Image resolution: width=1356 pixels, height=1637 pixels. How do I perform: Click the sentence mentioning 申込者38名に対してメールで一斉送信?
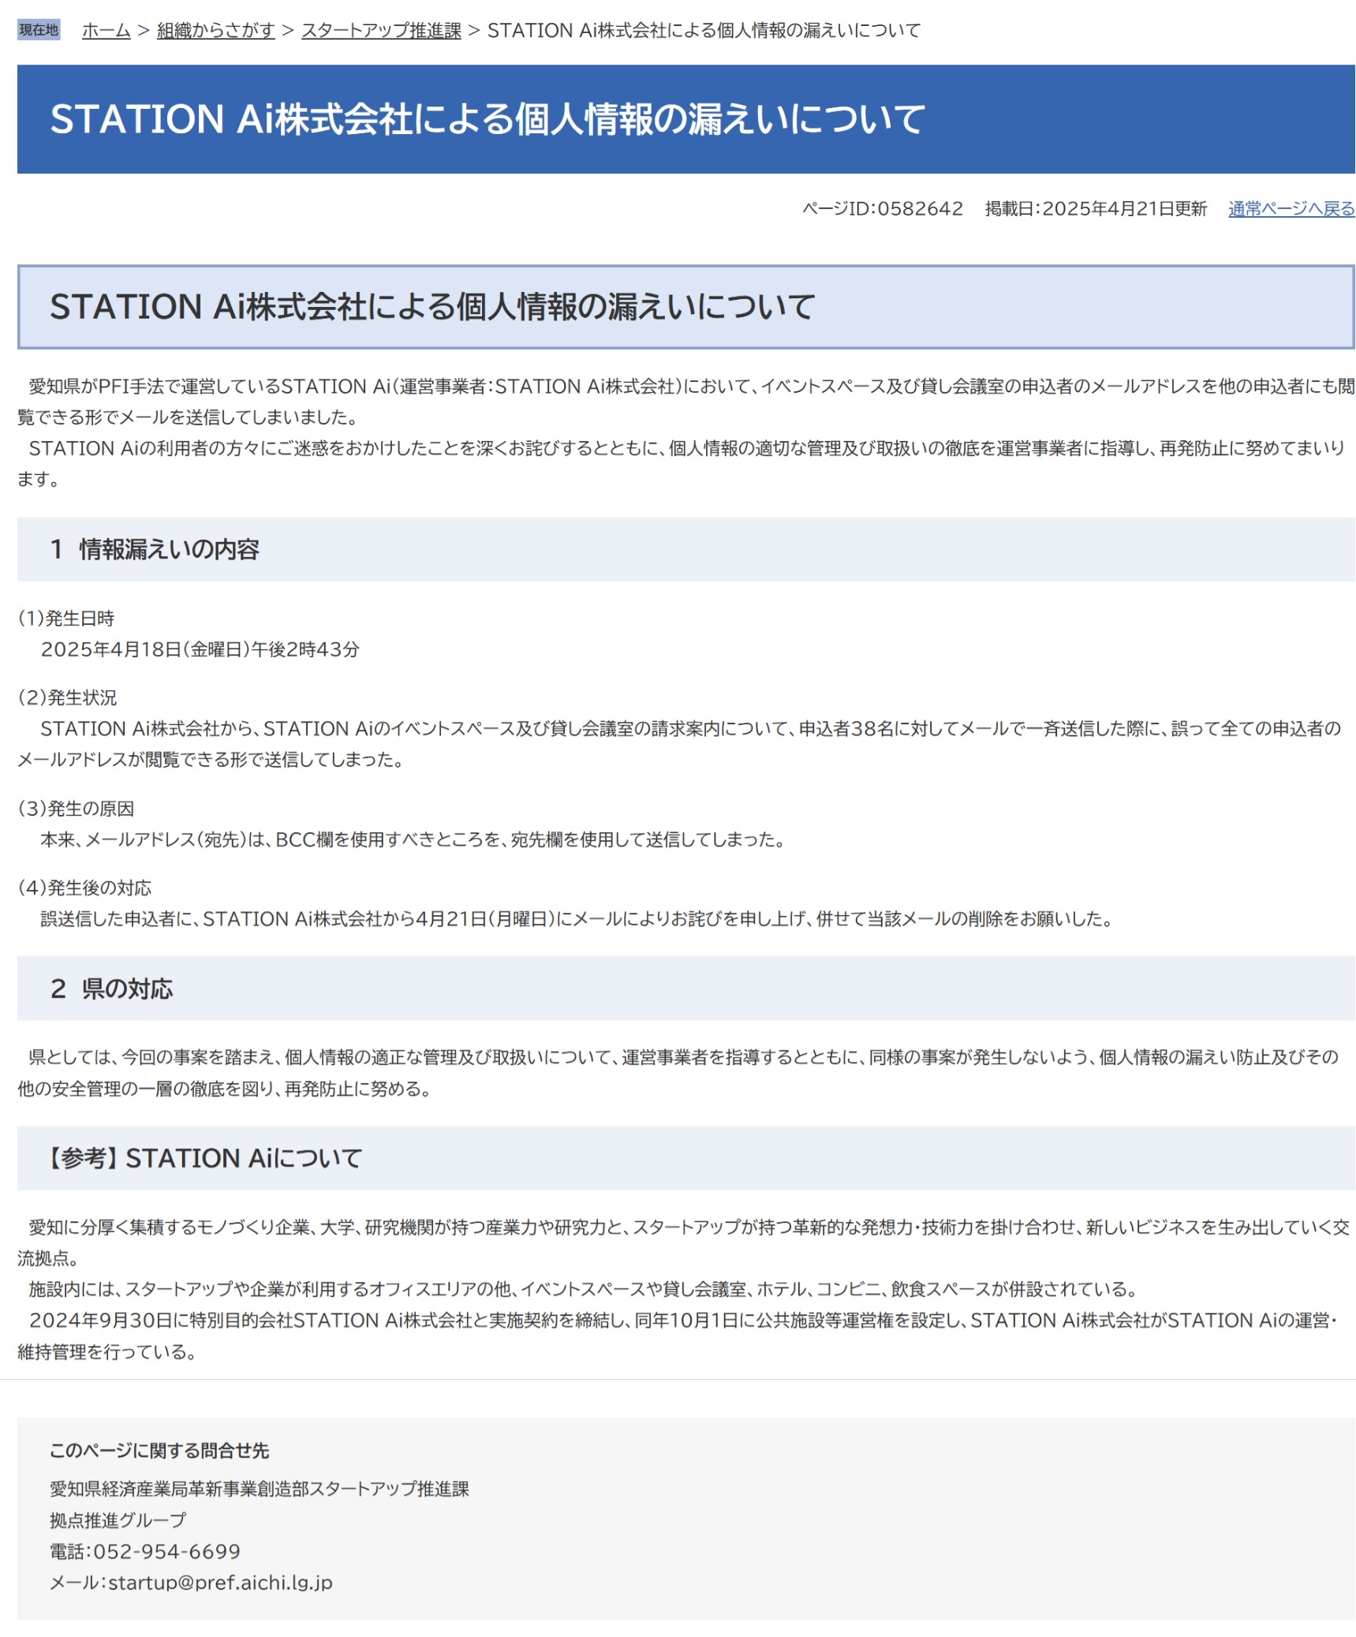pos(680,743)
